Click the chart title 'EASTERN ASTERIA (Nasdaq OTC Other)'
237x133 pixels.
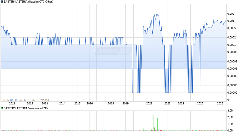(x=28, y=2)
